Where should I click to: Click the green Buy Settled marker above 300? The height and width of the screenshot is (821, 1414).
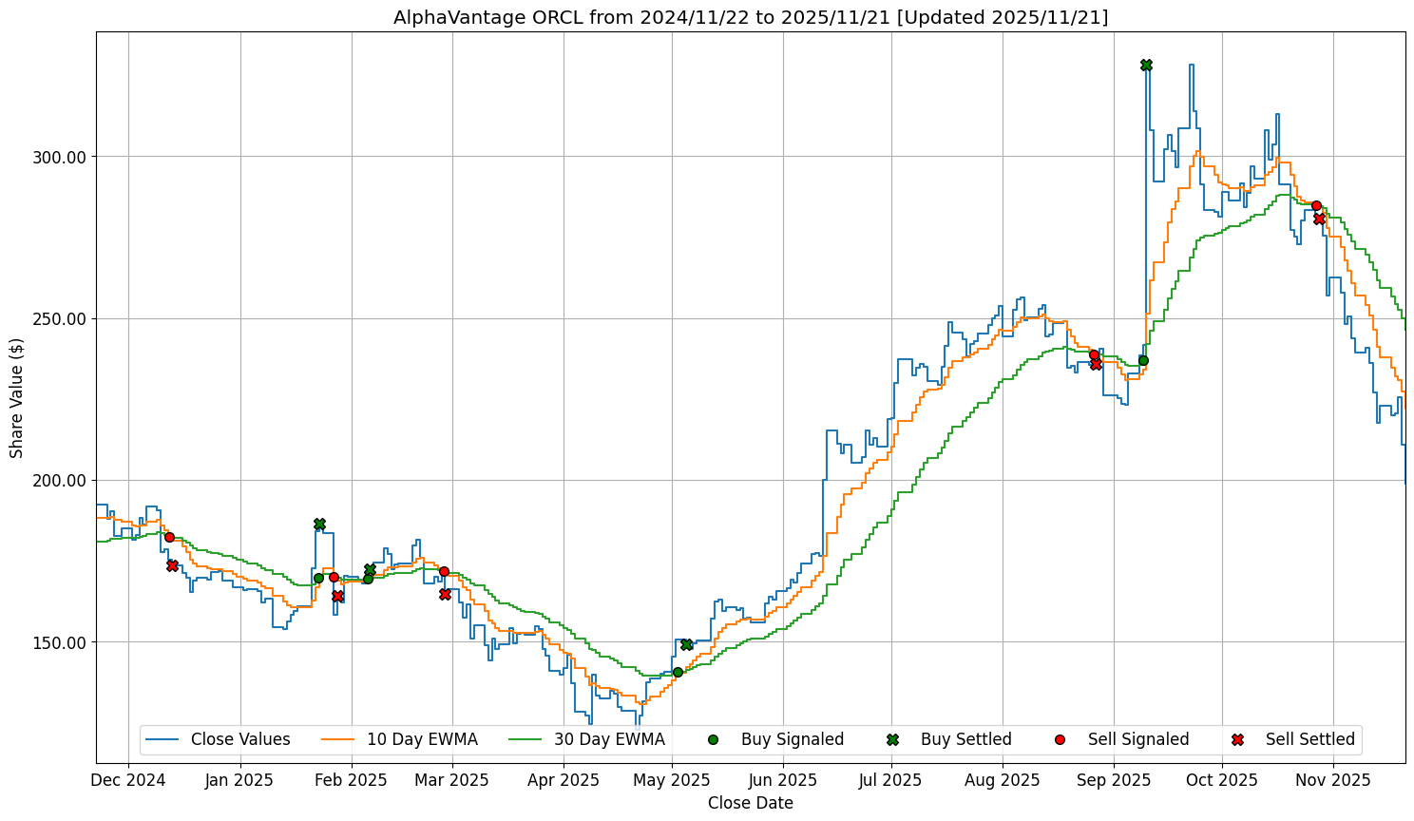tap(1146, 65)
